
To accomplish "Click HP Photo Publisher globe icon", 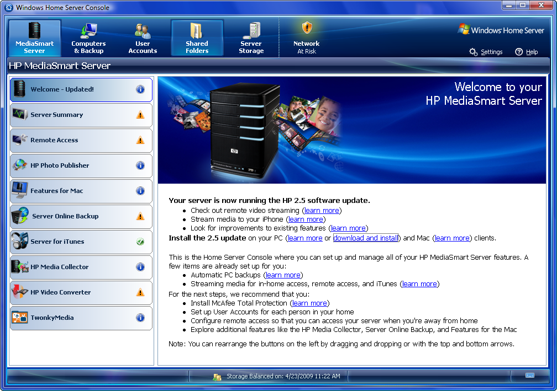I will point(20,165).
